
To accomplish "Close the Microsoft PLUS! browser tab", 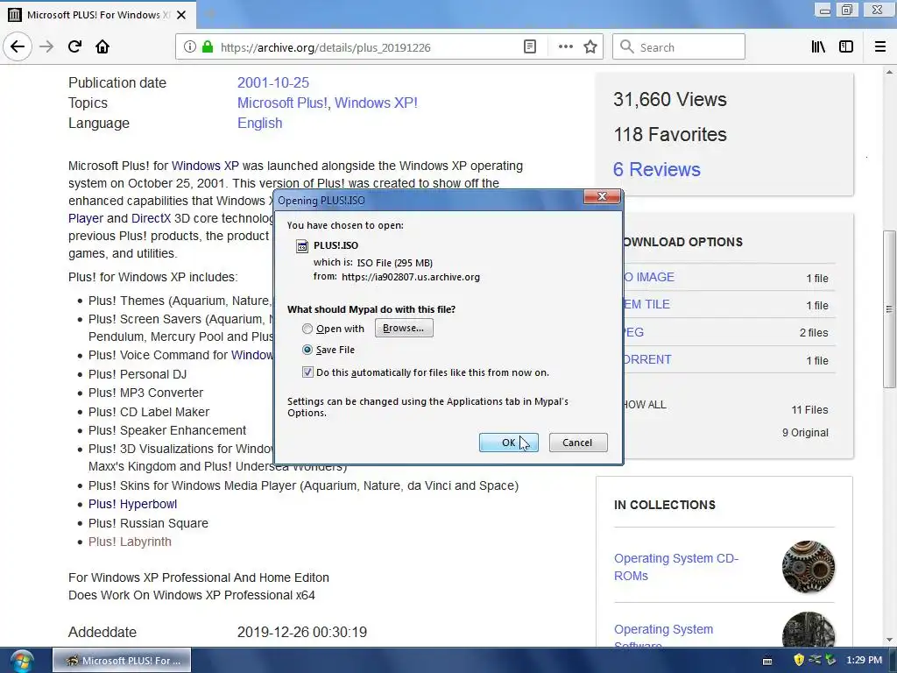I will [x=181, y=15].
